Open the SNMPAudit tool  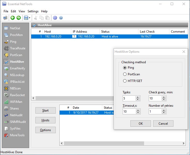coord(15,122)
